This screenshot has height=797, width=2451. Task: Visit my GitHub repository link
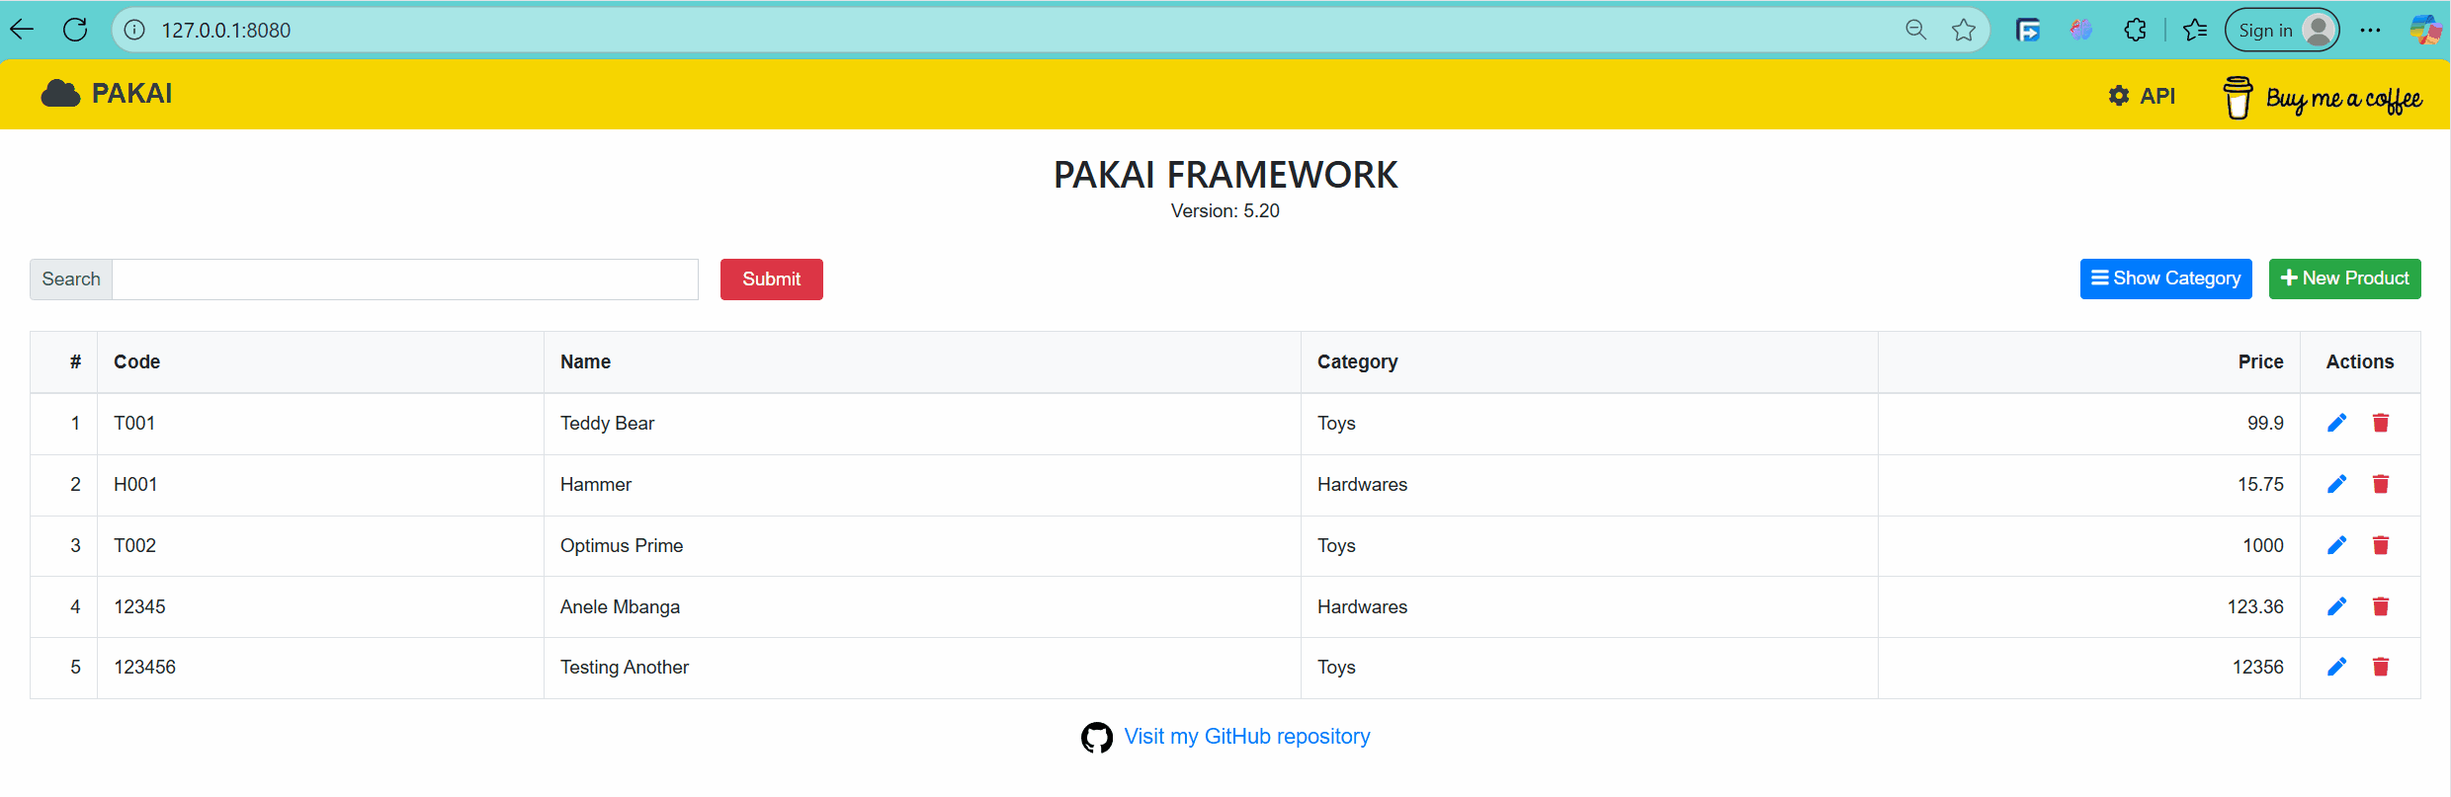click(x=1246, y=737)
